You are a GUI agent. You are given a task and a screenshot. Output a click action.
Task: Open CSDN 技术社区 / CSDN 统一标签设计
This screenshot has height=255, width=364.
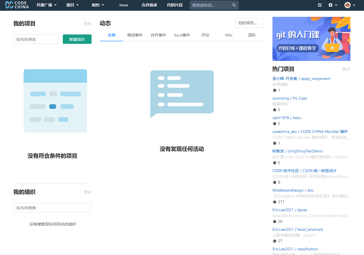point(305,171)
